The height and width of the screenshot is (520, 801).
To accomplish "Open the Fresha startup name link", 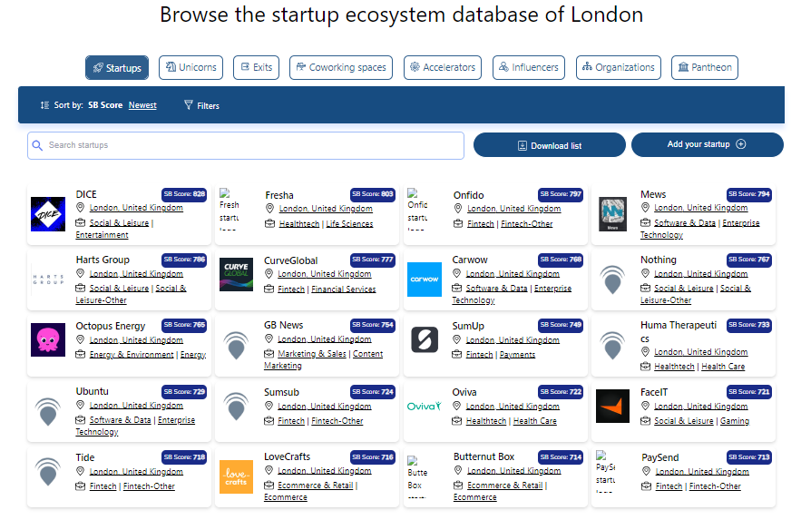I will click(279, 195).
